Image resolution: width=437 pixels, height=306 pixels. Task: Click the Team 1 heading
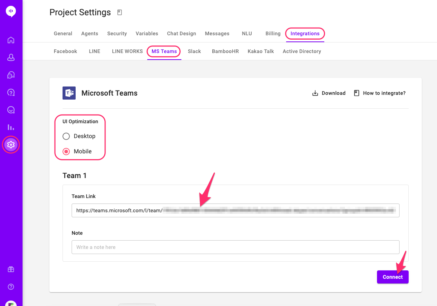point(75,176)
